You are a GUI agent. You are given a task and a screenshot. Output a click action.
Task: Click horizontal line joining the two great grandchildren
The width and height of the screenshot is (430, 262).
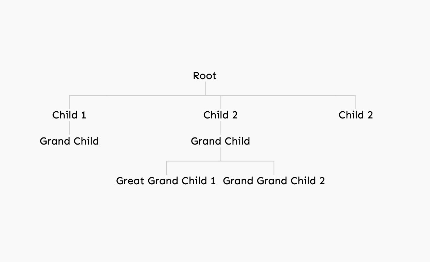click(x=220, y=161)
